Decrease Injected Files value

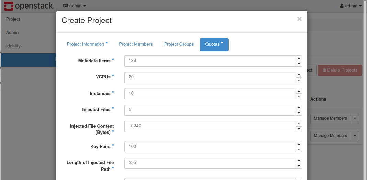(x=299, y=113)
